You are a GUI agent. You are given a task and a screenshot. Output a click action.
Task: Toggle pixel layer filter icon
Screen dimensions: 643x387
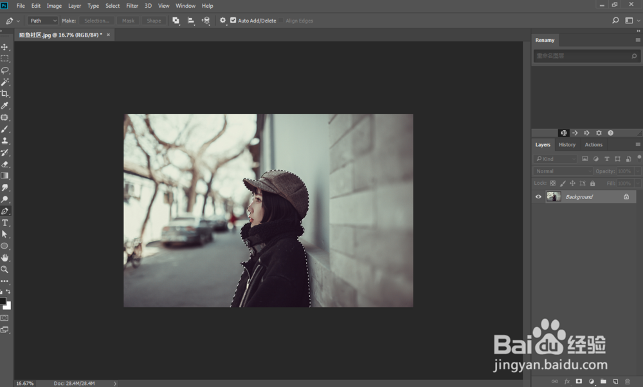(x=584, y=159)
